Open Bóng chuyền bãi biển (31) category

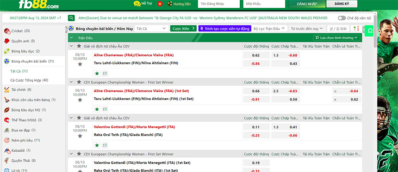(x=33, y=61)
